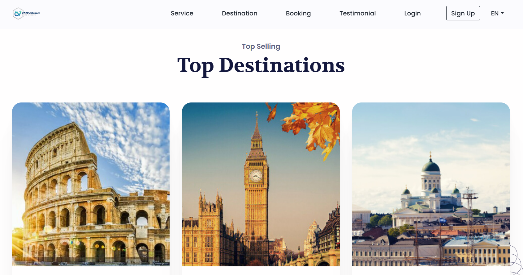This screenshot has height=275, width=523.
Task: Click the decorative swirl at the bottom-right corner
Action: [516, 260]
